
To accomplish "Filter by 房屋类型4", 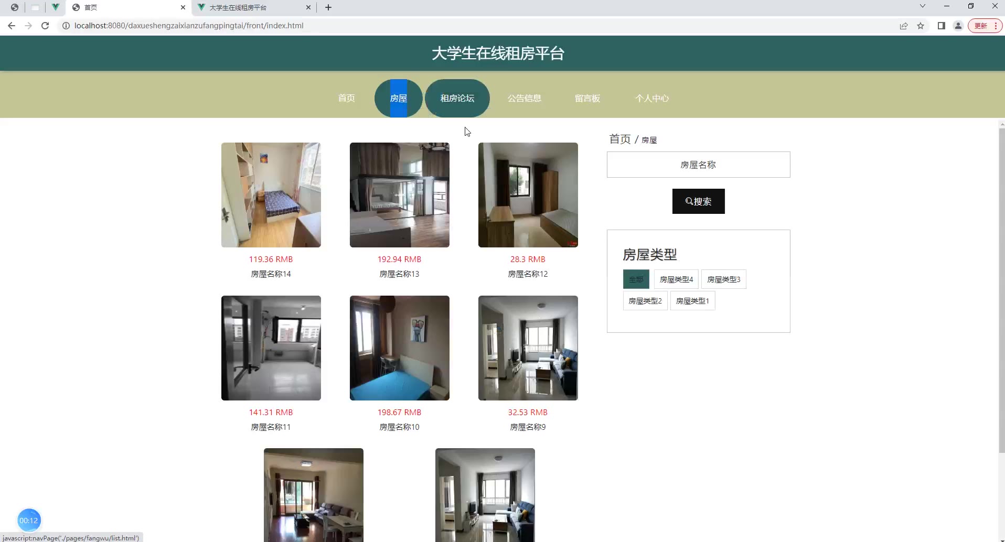I will [x=677, y=279].
